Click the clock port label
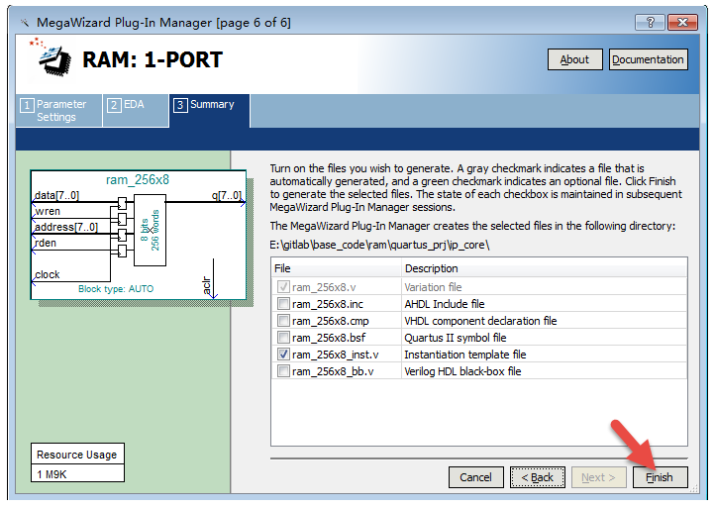This screenshot has width=715, height=508. (48, 274)
